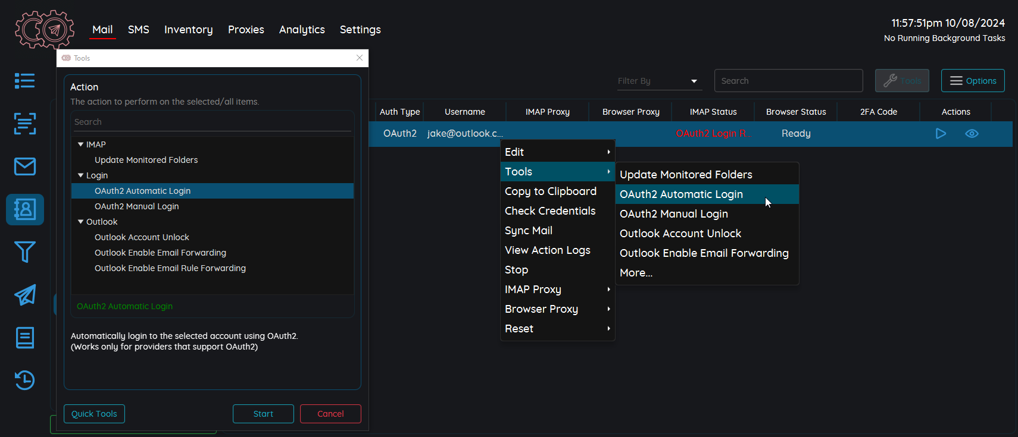Viewport: 1018px width, 437px height.
Task: Choose Stop in context menu
Action: (557, 270)
